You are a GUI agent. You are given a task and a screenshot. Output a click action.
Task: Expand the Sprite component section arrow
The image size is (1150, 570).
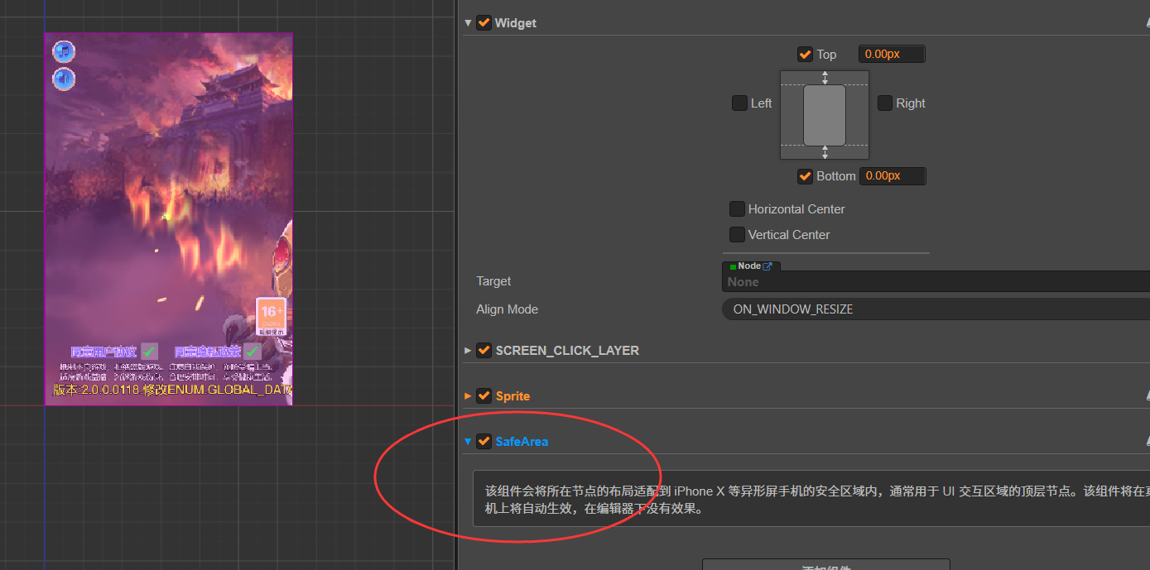tap(469, 396)
